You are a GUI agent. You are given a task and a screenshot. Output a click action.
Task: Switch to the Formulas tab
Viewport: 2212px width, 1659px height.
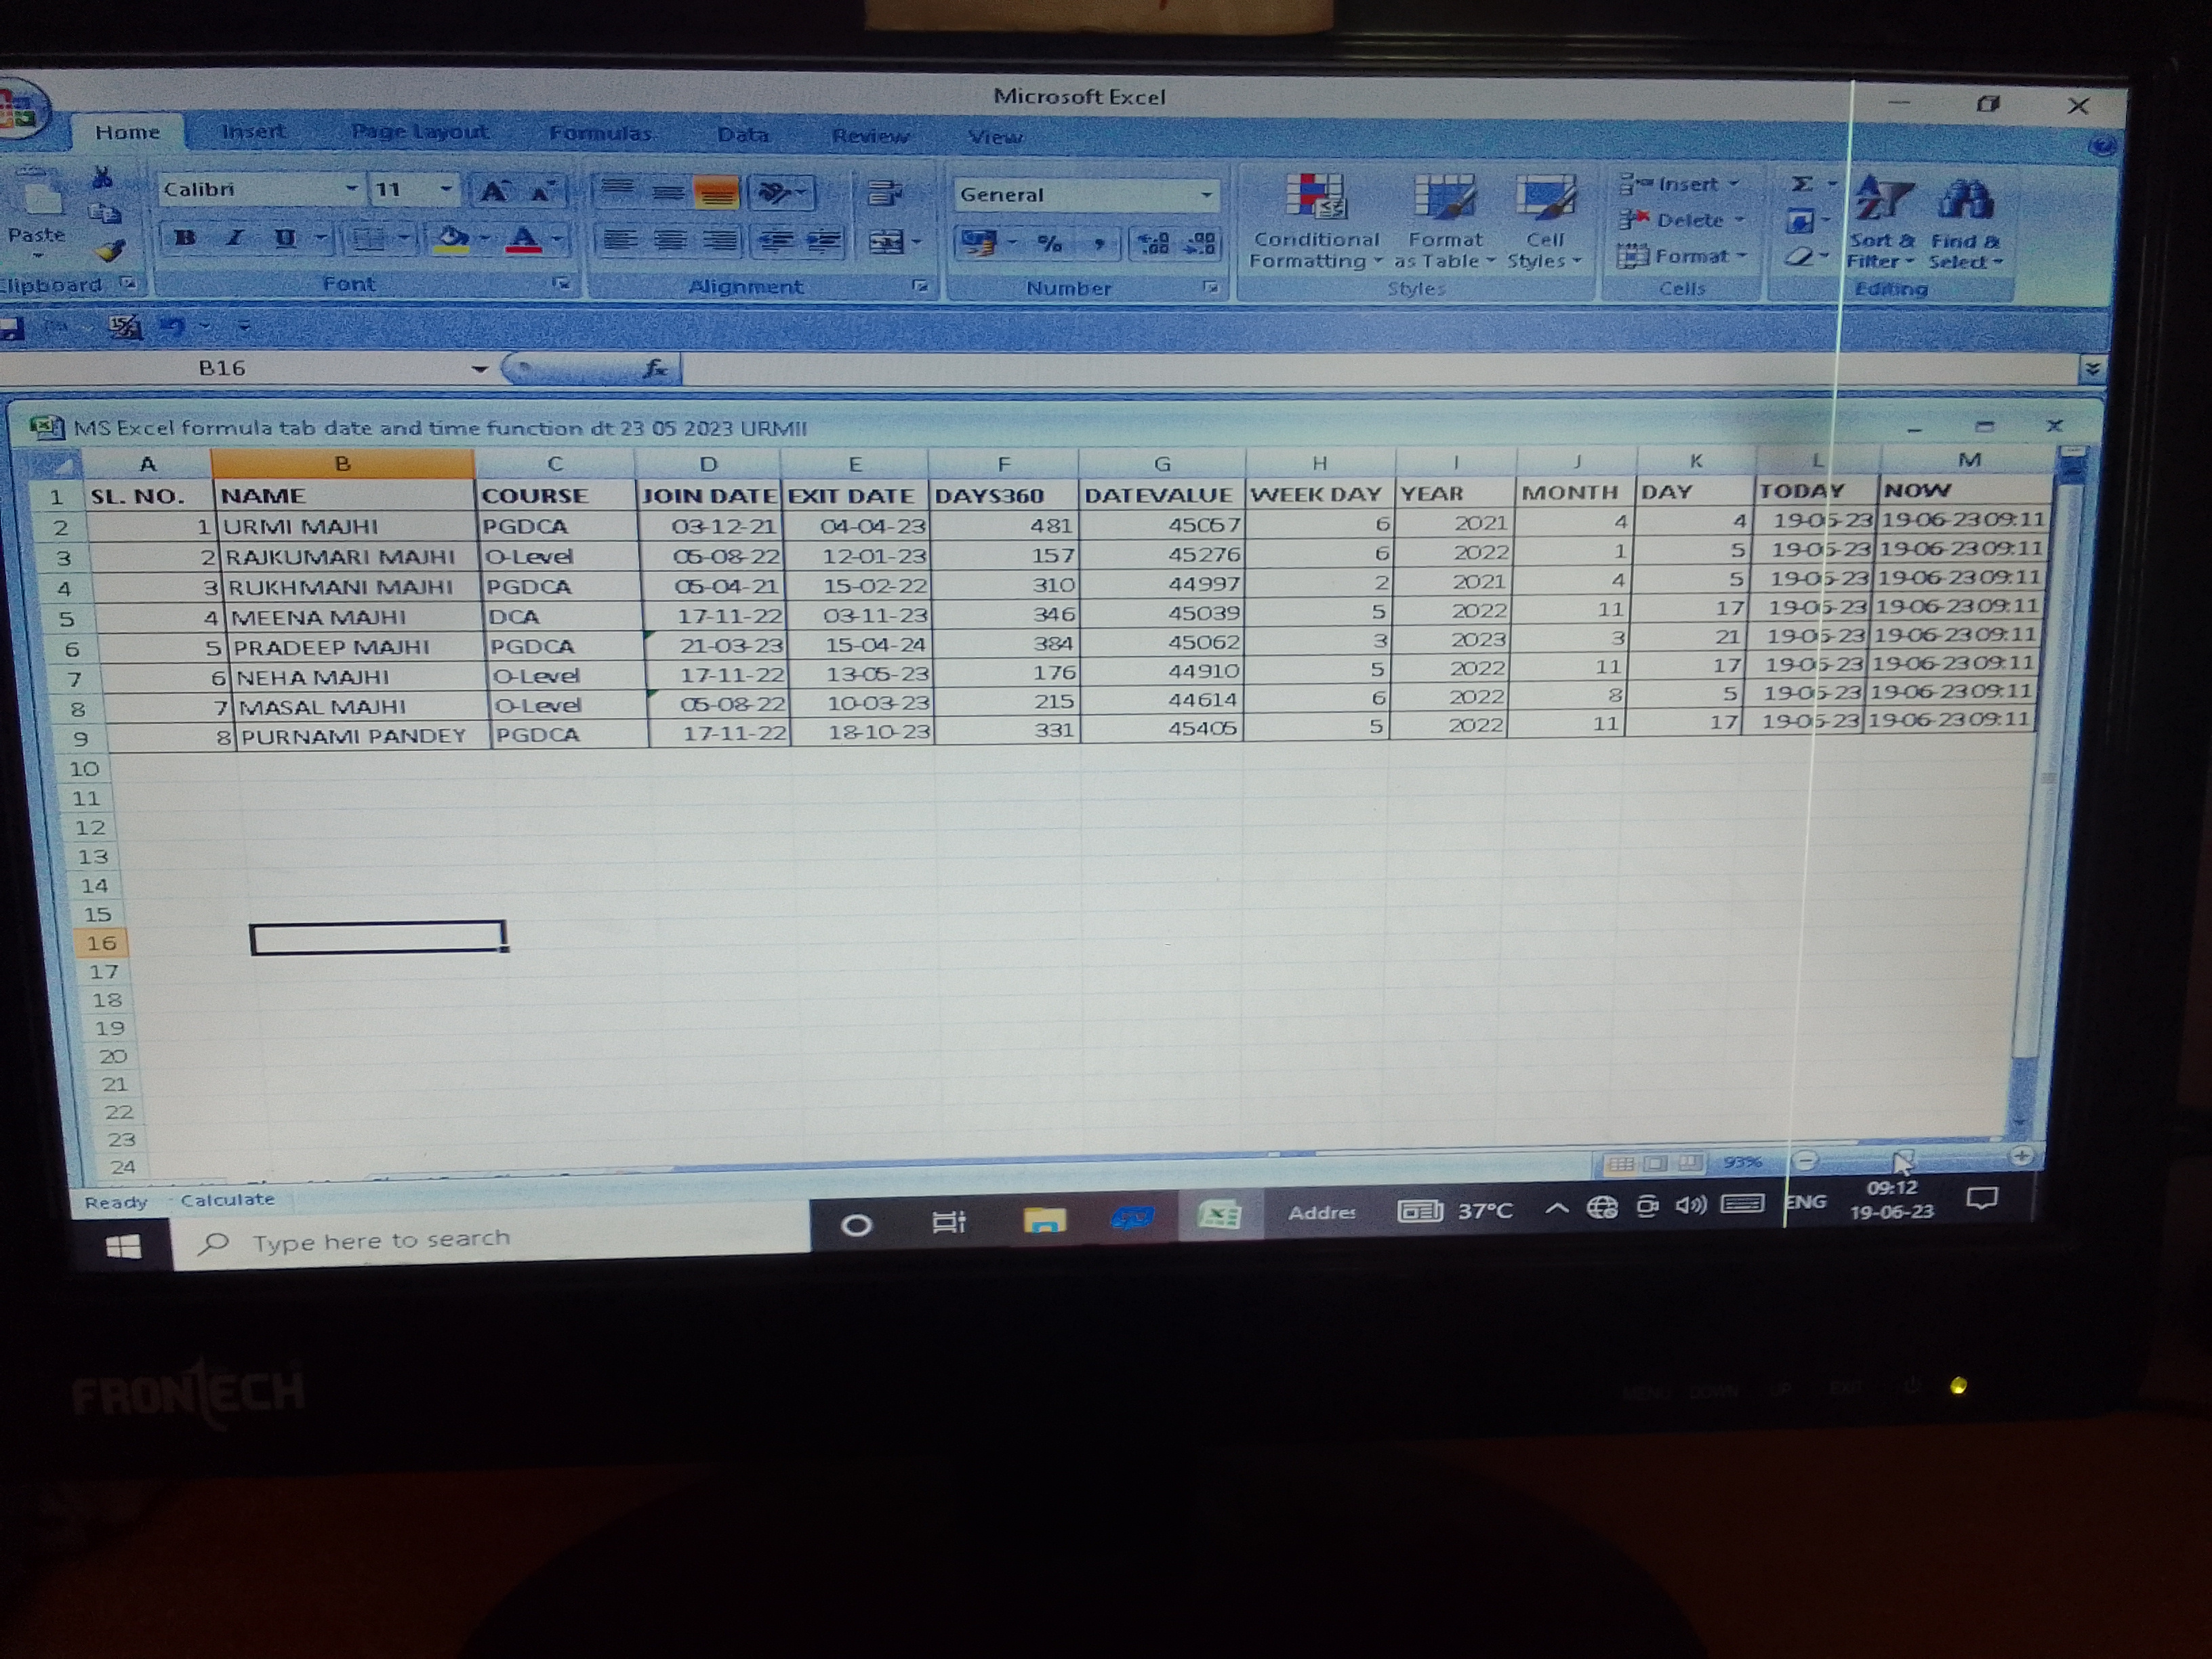coord(600,134)
